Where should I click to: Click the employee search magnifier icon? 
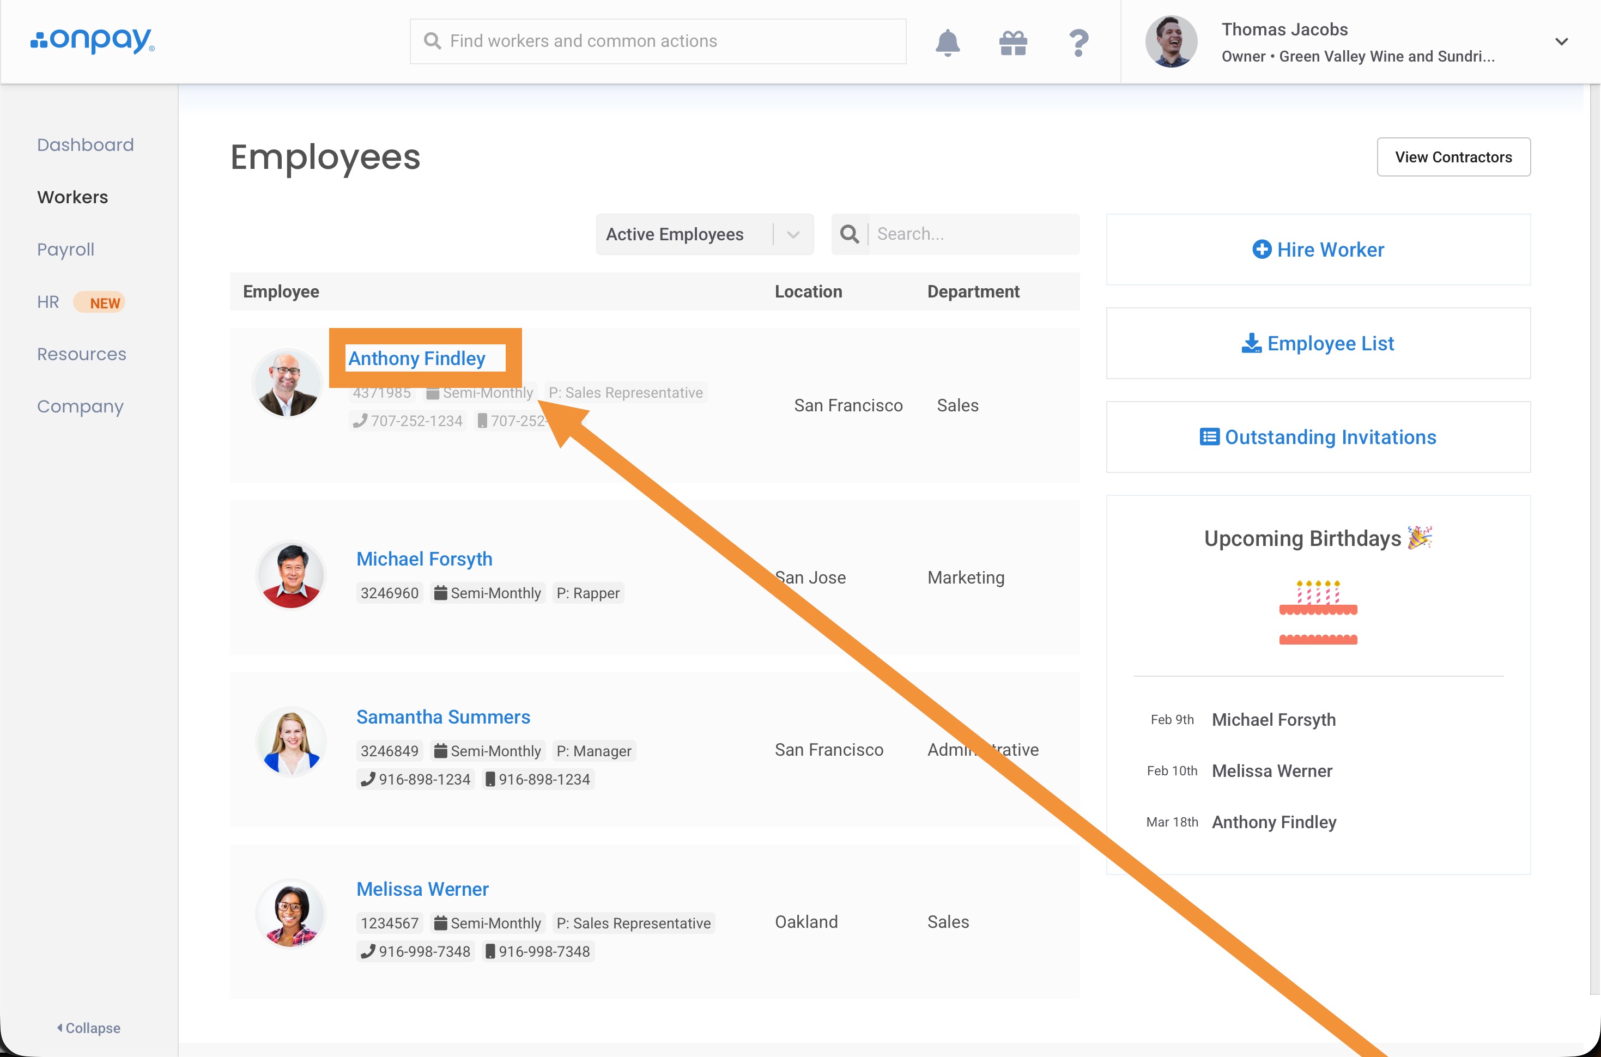pyautogui.click(x=850, y=235)
